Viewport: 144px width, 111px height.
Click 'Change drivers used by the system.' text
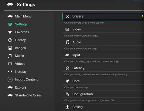click(84, 23)
